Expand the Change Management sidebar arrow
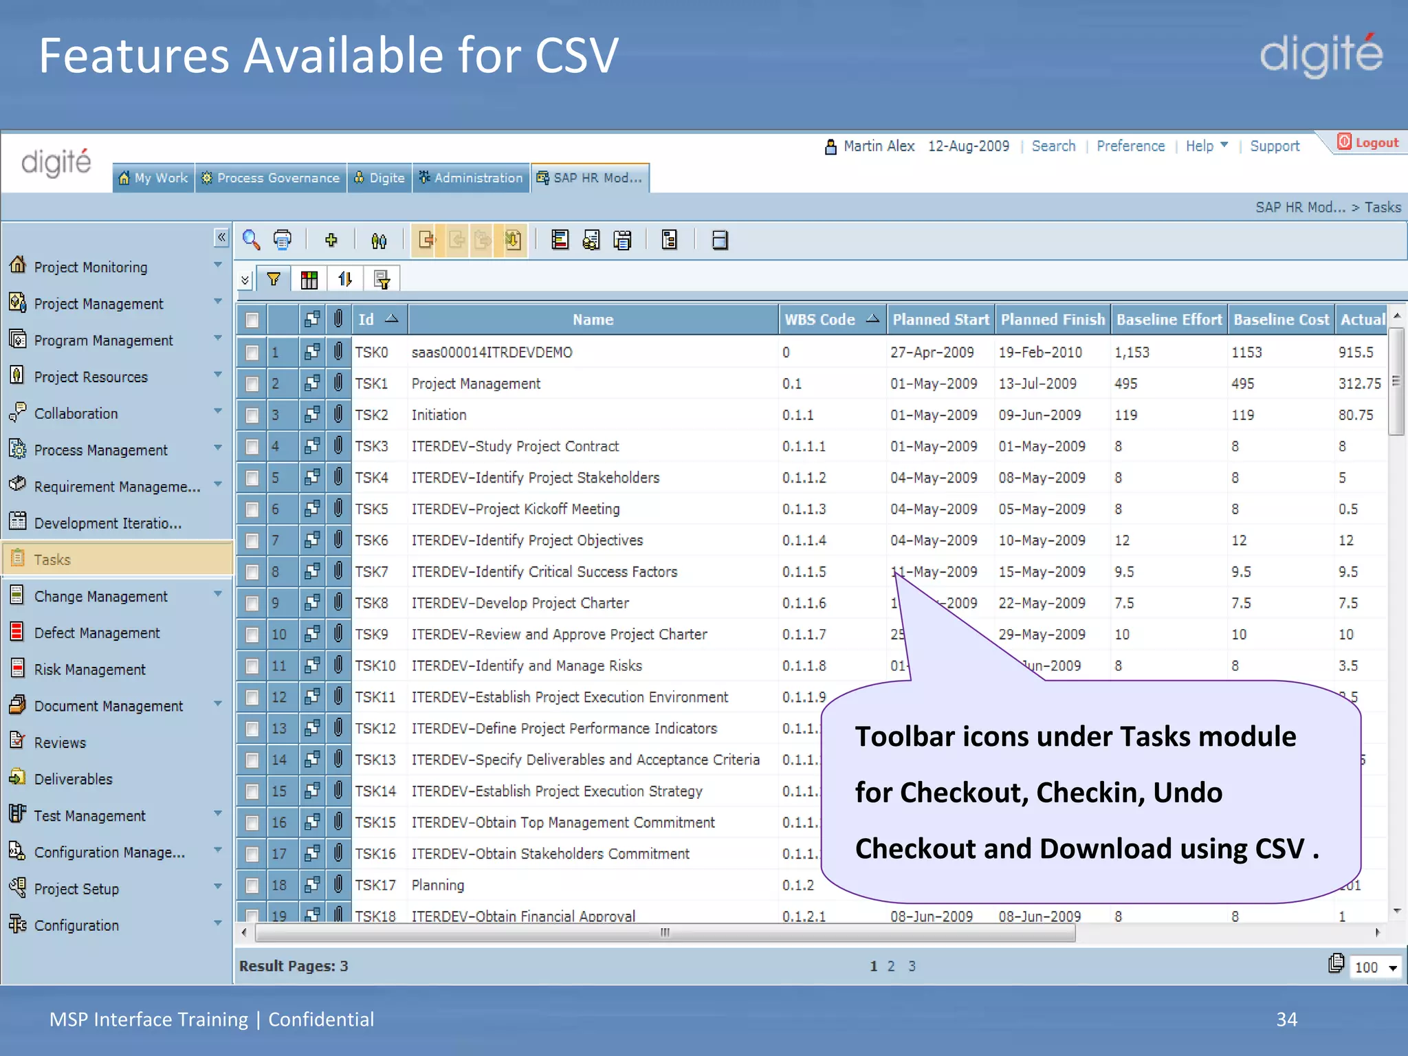1408x1056 pixels. tap(218, 593)
